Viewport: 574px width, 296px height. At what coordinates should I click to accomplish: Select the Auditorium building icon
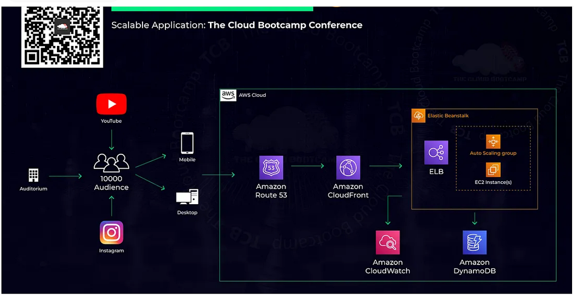click(x=33, y=176)
